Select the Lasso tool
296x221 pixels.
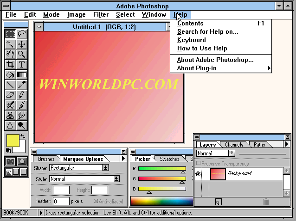pyautogui.click(x=22, y=34)
